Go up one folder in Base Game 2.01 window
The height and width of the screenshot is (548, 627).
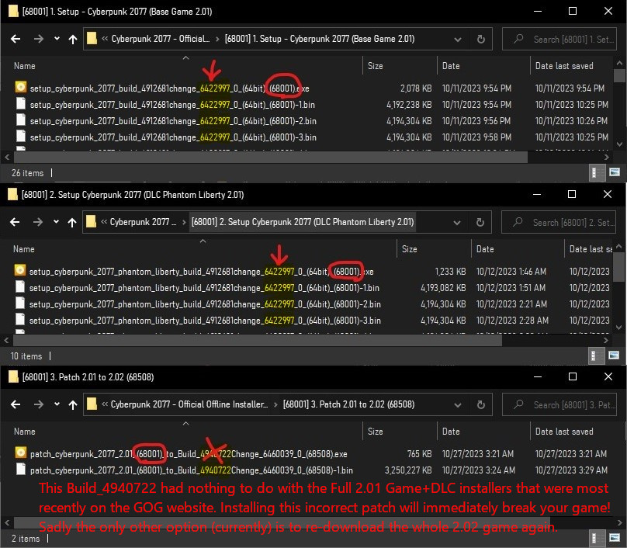click(73, 39)
